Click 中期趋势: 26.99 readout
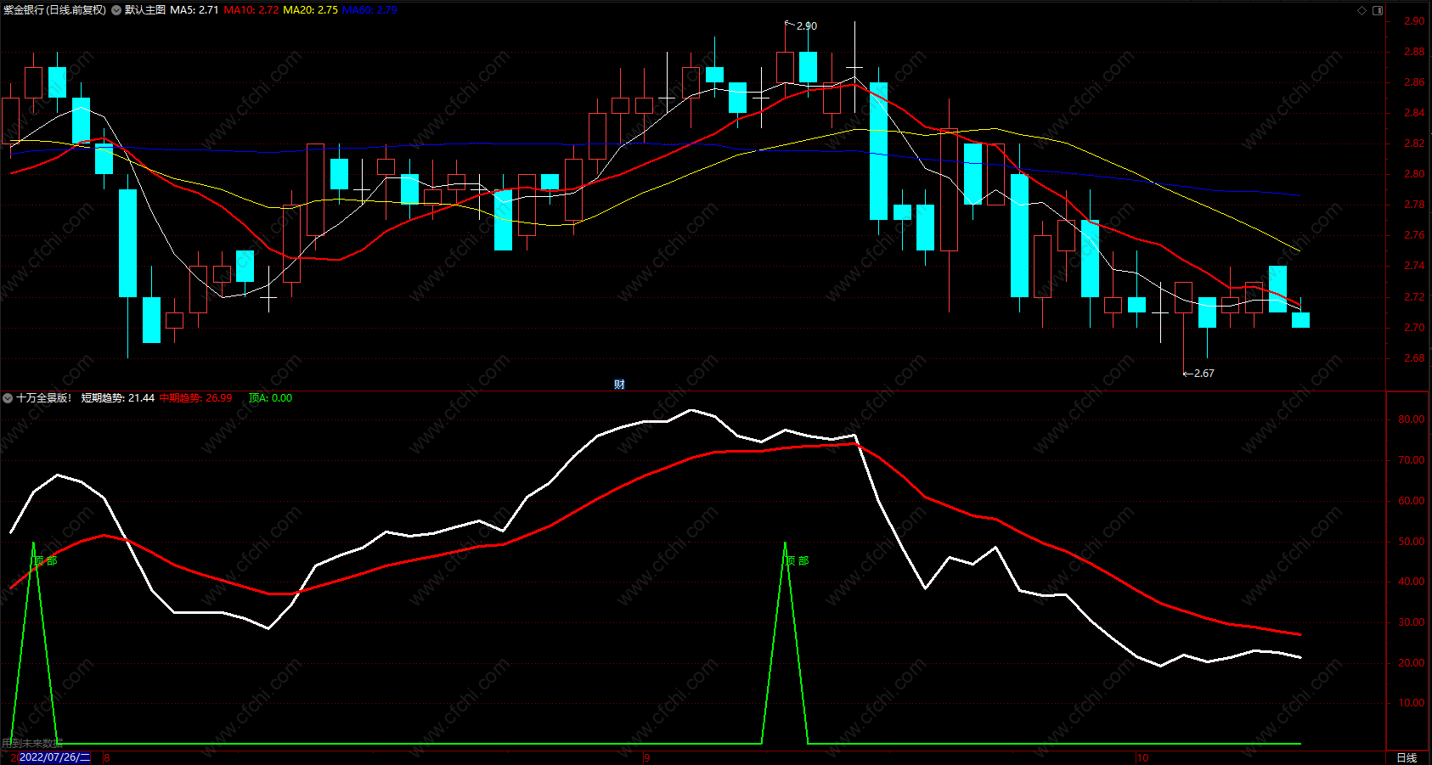The image size is (1432, 765). [195, 398]
